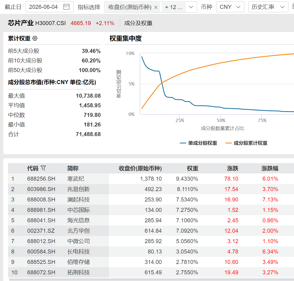Click the index code H30007.CSI
Viewport: 294px width, 281px height.
click(x=50, y=23)
